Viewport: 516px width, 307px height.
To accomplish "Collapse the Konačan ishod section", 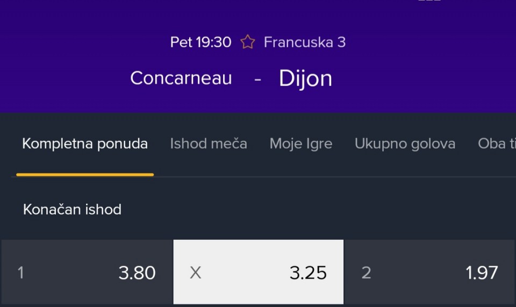I will (72, 209).
